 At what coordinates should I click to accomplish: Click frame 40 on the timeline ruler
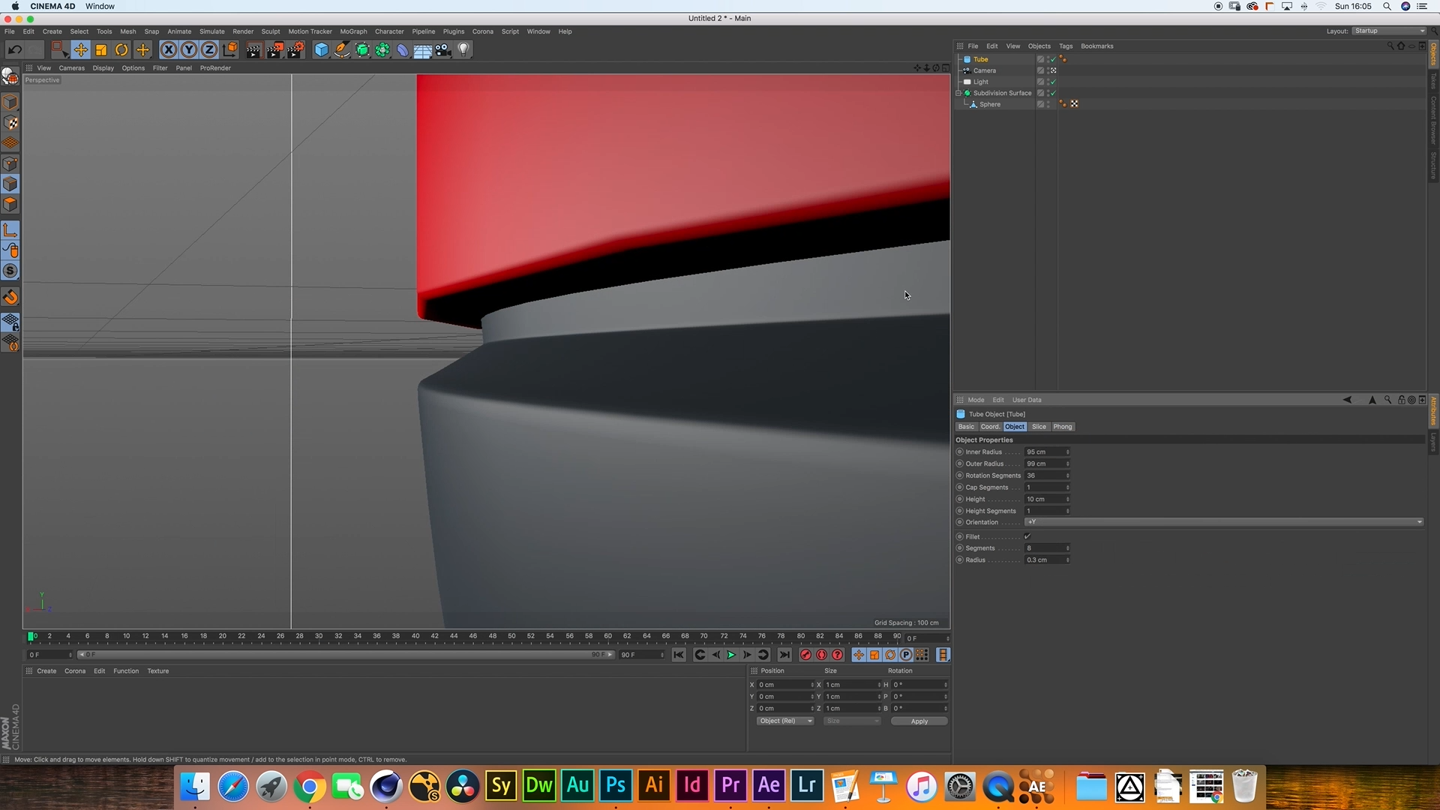pyautogui.click(x=415, y=637)
